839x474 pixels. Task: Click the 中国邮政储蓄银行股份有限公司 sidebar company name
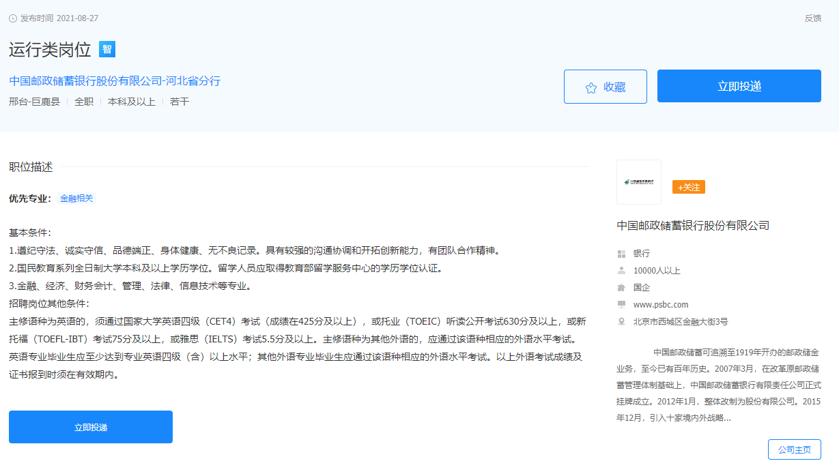click(693, 225)
